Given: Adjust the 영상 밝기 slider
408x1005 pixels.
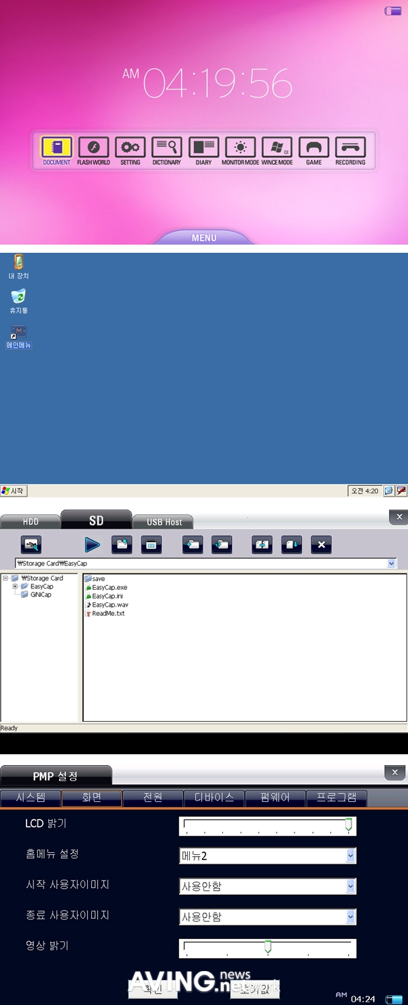Looking at the screenshot, I should click(268, 947).
